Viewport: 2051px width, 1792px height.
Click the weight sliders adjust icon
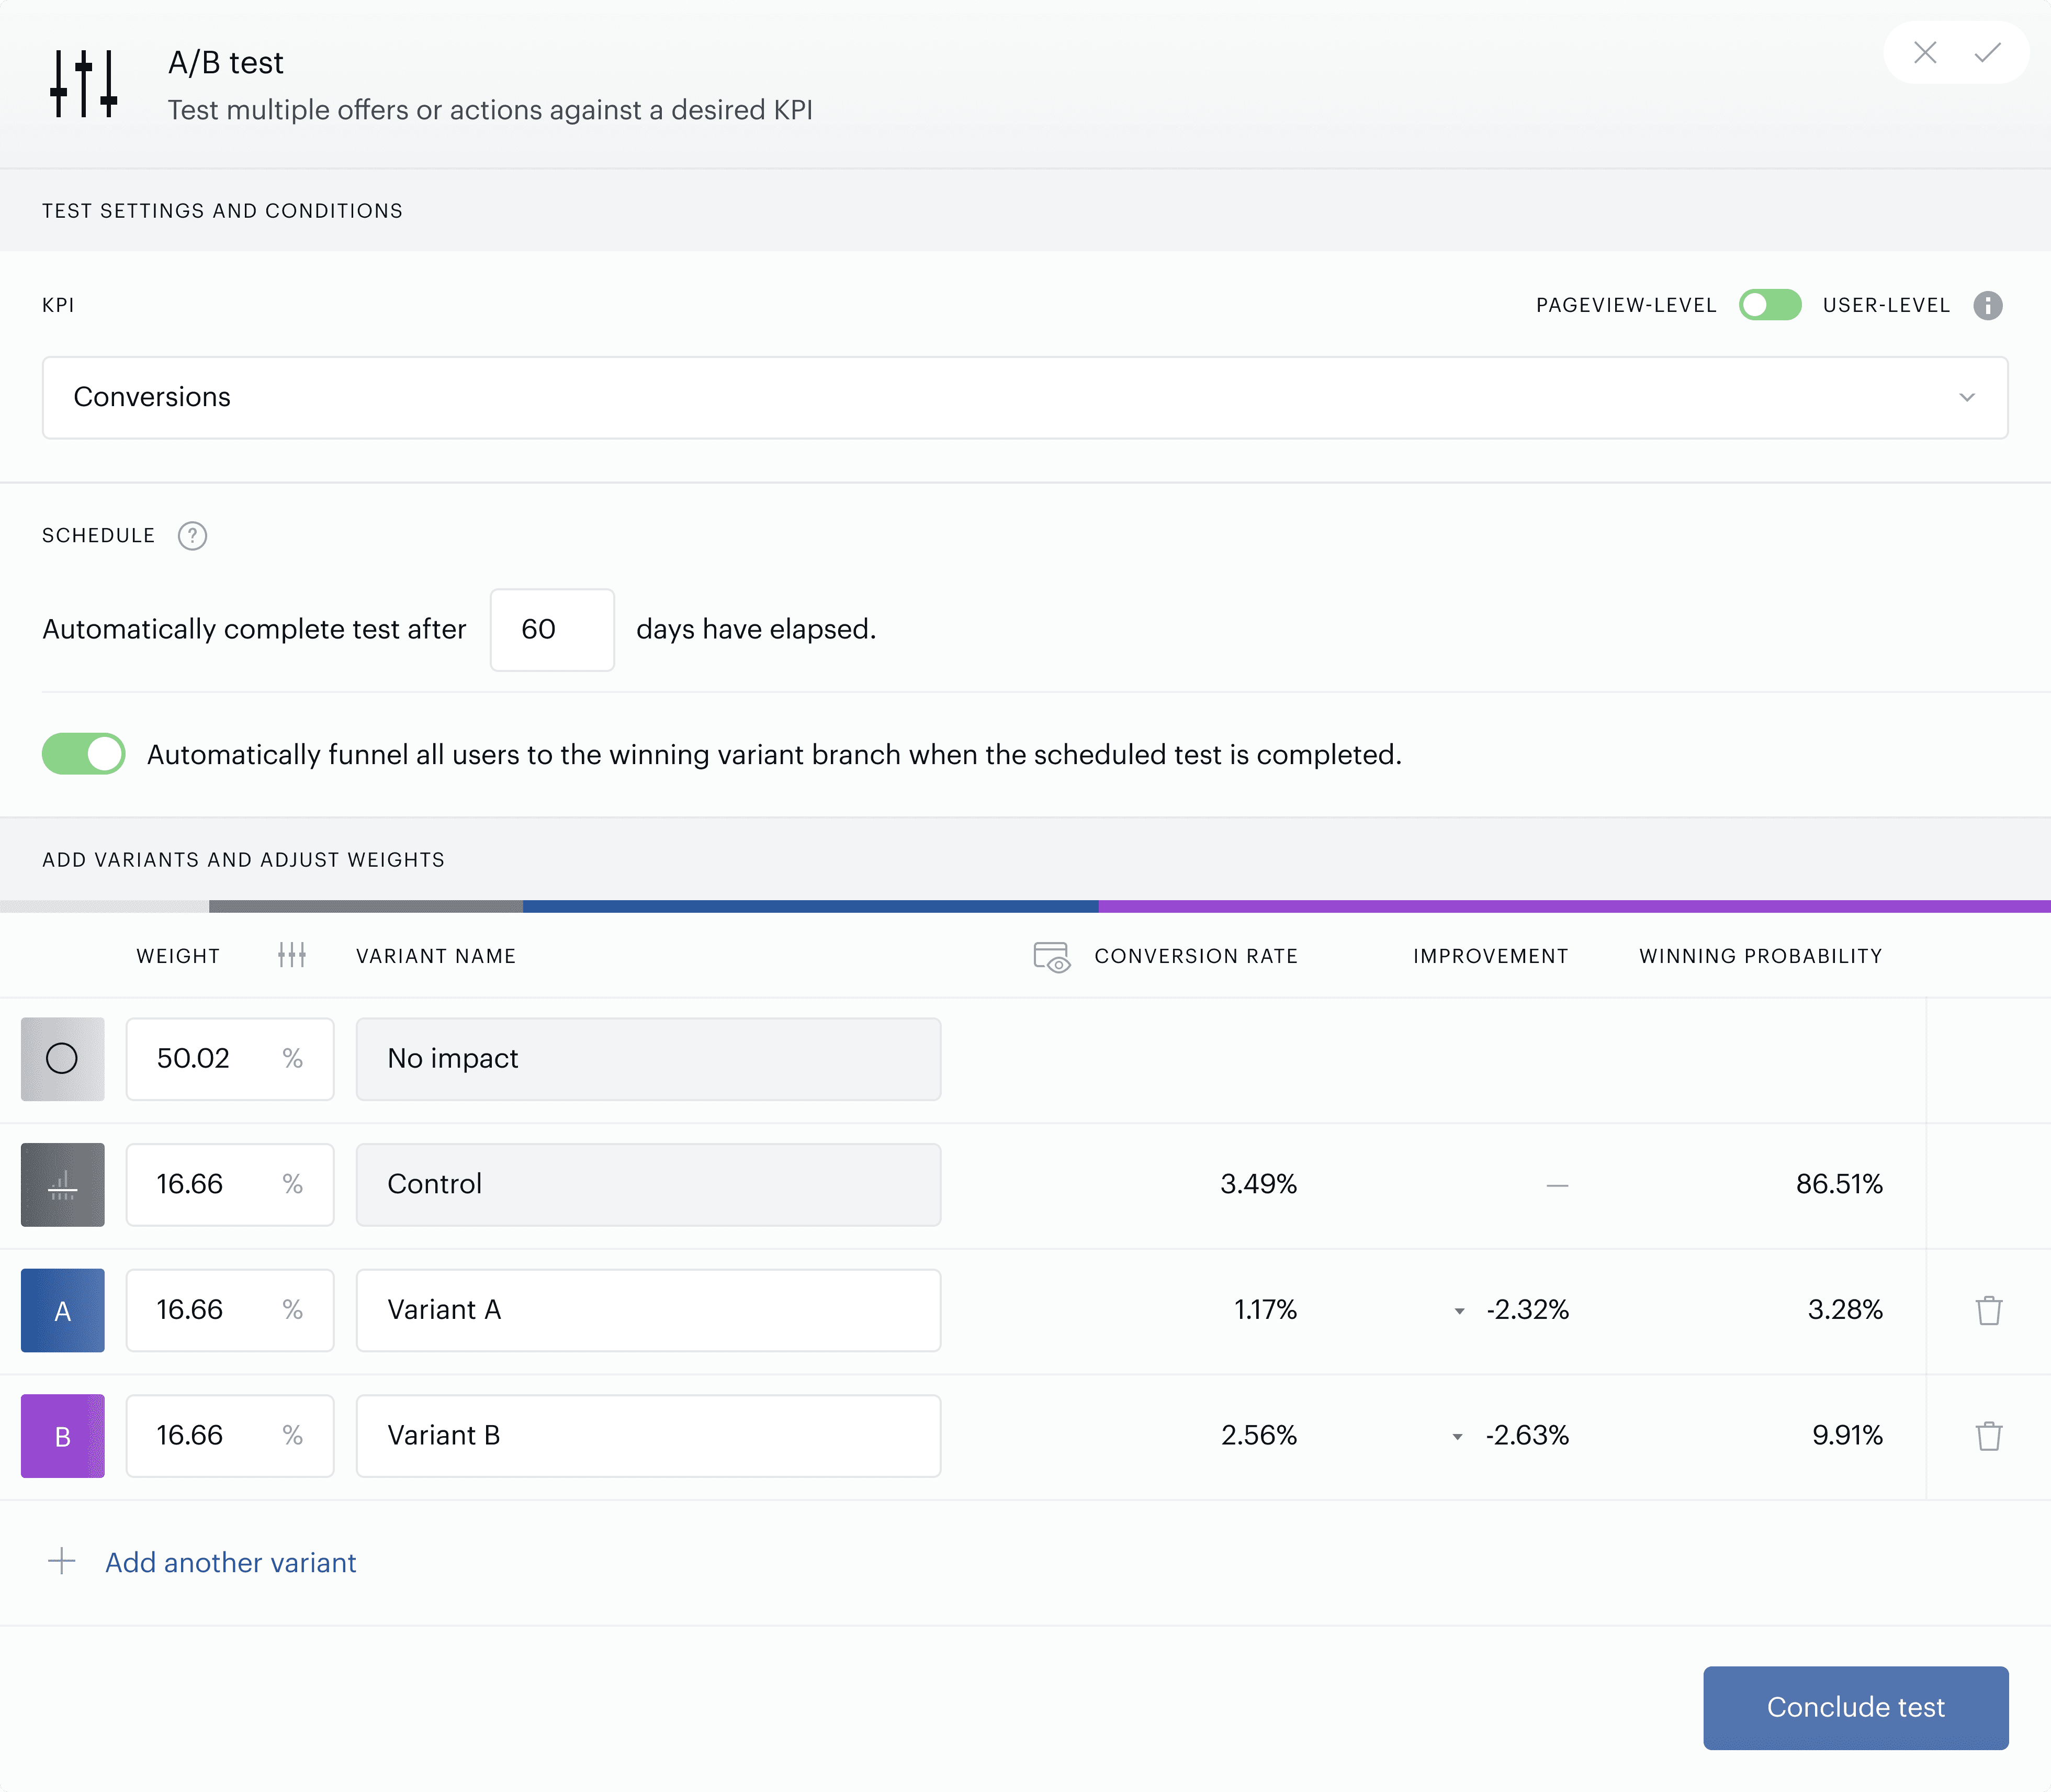292,955
